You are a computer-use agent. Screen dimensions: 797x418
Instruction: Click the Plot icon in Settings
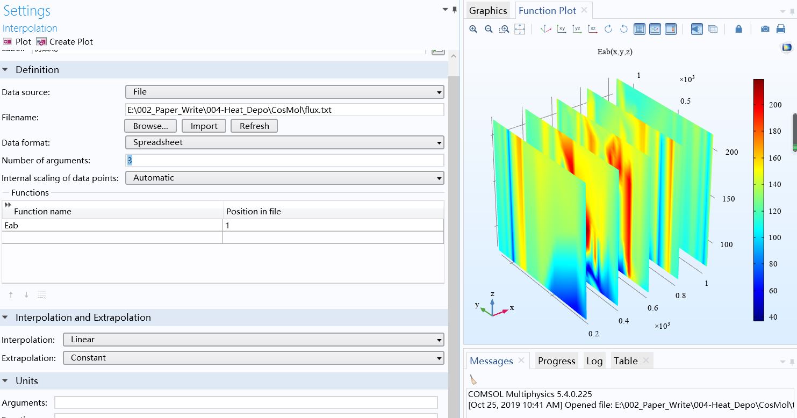click(7, 41)
